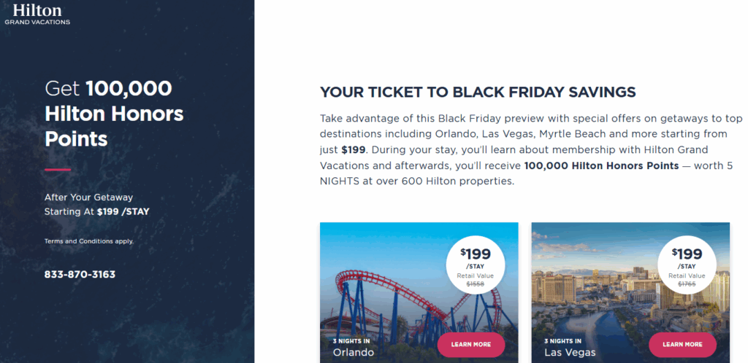
Task: Click the red divider line under the headline
Action: [58, 169]
